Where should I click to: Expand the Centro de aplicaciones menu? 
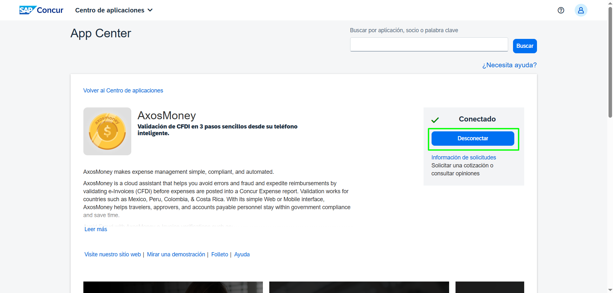click(110, 10)
